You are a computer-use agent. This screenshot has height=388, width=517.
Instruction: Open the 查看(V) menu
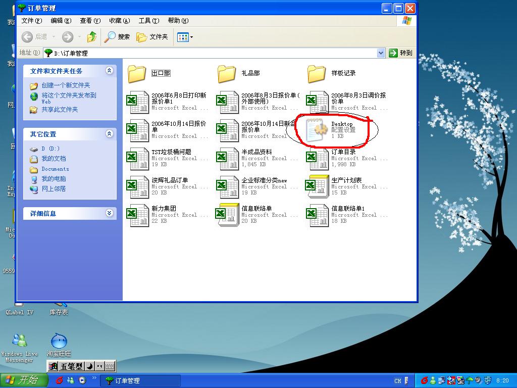point(90,20)
